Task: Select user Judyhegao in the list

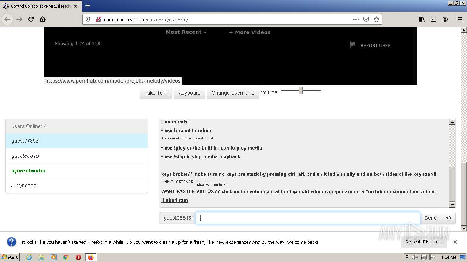Action: 77,186
